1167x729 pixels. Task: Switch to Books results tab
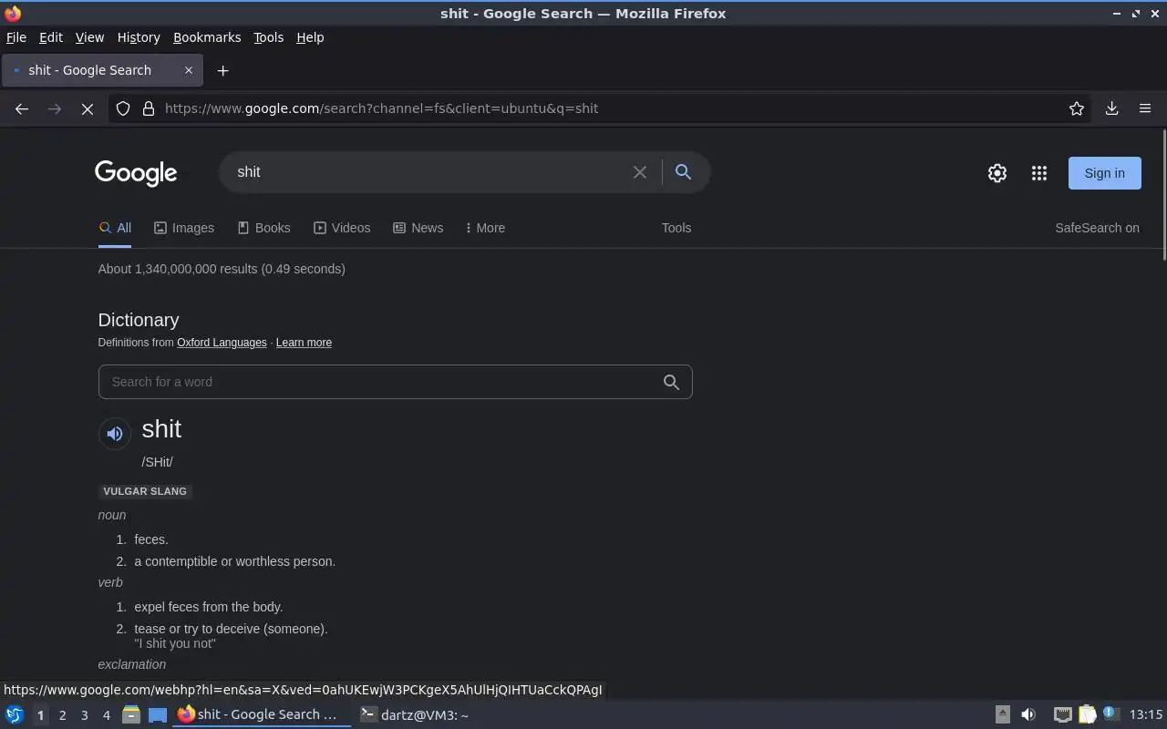(x=263, y=228)
